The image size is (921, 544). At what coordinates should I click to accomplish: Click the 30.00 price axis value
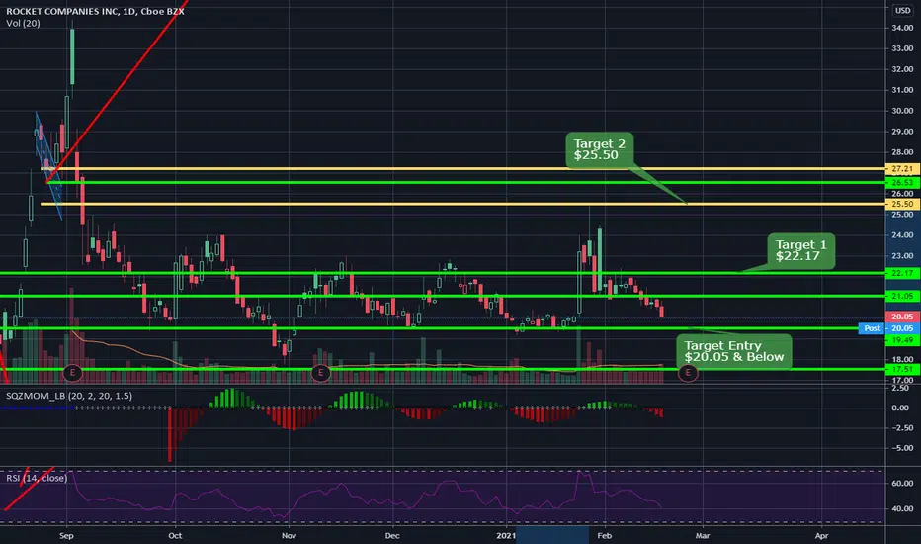click(902, 111)
